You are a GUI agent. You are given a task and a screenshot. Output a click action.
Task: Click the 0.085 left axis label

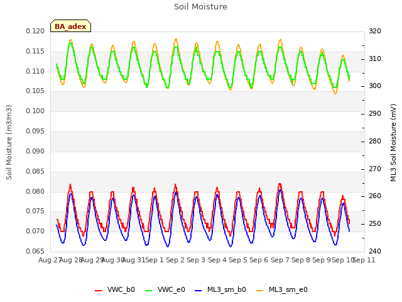(35, 171)
